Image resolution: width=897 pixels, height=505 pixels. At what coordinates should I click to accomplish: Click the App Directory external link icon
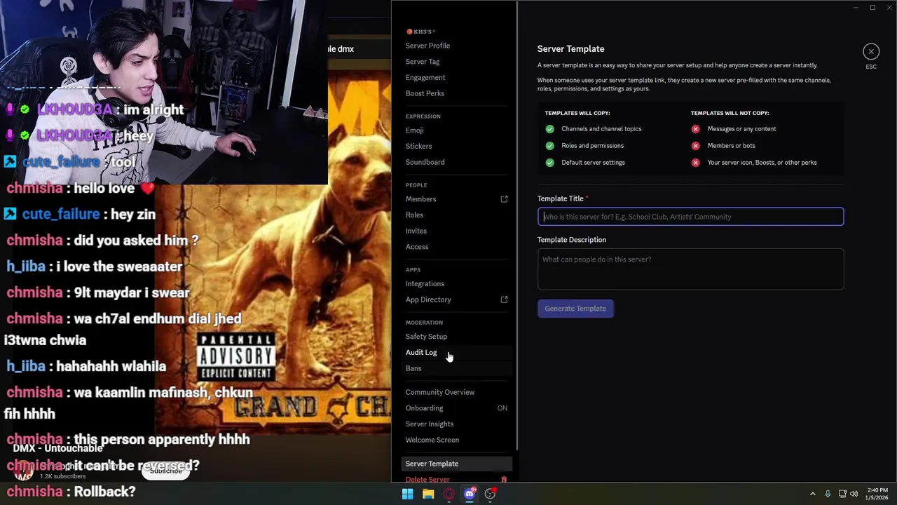[x=504, y=299]
